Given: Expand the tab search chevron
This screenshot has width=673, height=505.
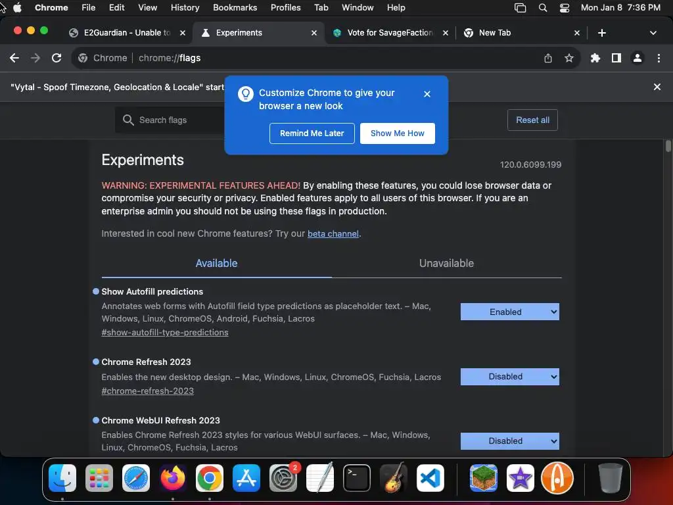Looking at the screenshot, I should coord(653,33).
